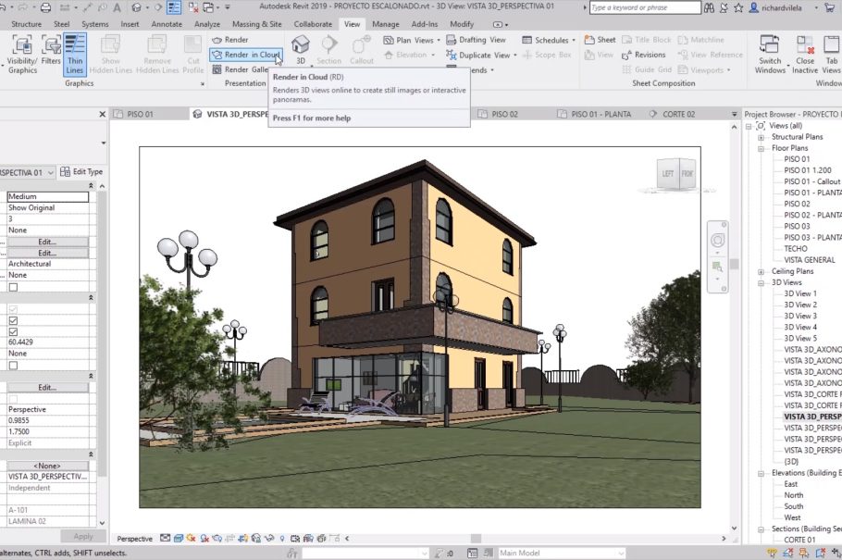This screenshot has height=560, width=842.
Task: Collapse the Floor Plans tree node
Action: point(761,148)
